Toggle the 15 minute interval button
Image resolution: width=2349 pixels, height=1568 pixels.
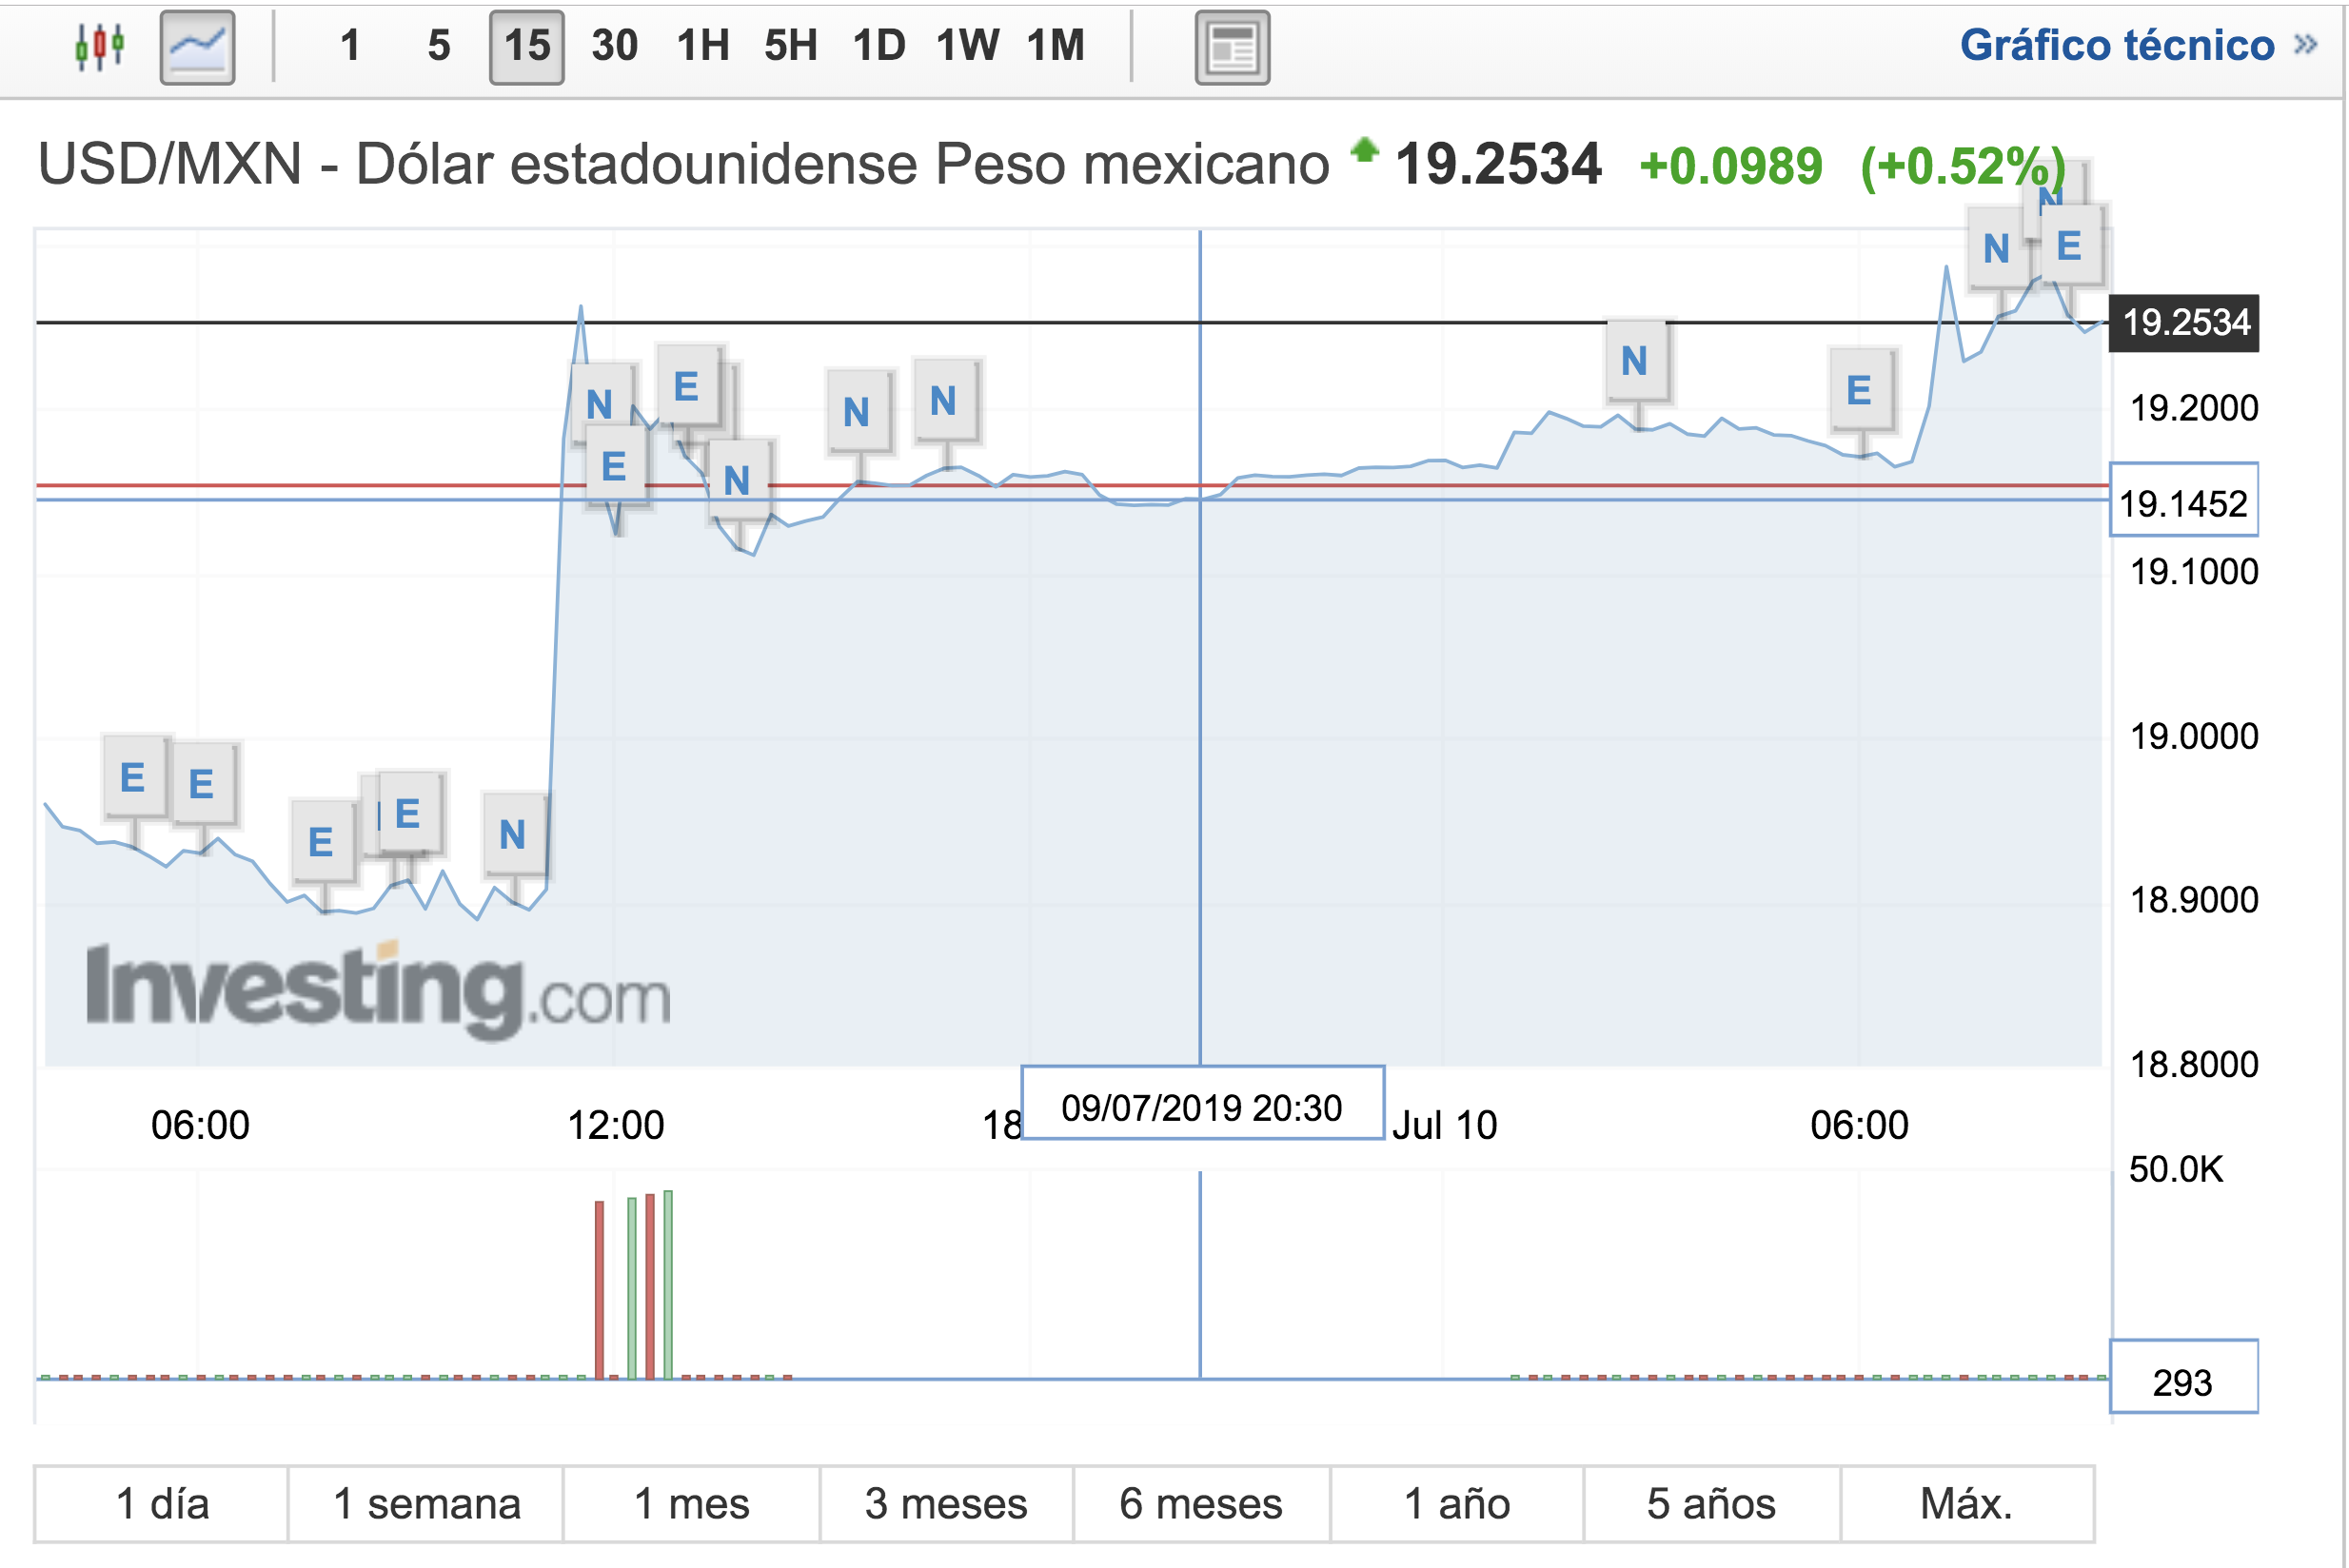pos(526,46)
